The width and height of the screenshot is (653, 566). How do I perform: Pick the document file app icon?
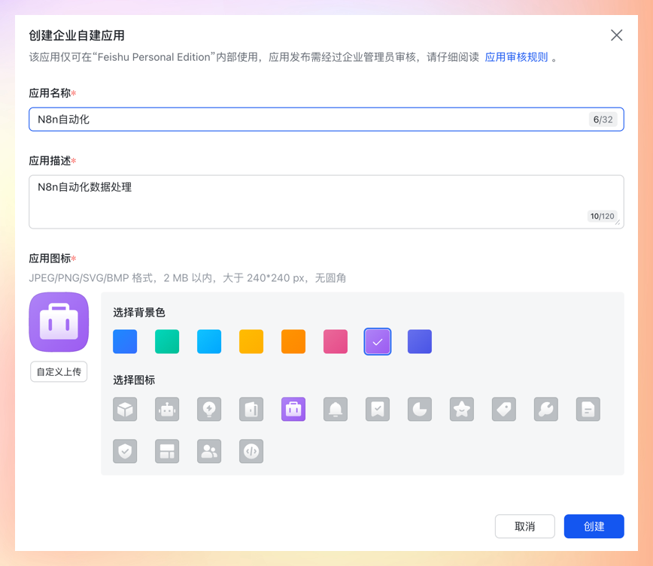coord(588,409)
